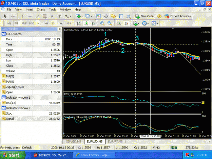Switch chart to D1 timeframe
This screenshot has height=159, width=212.
(x=54, y=23)
